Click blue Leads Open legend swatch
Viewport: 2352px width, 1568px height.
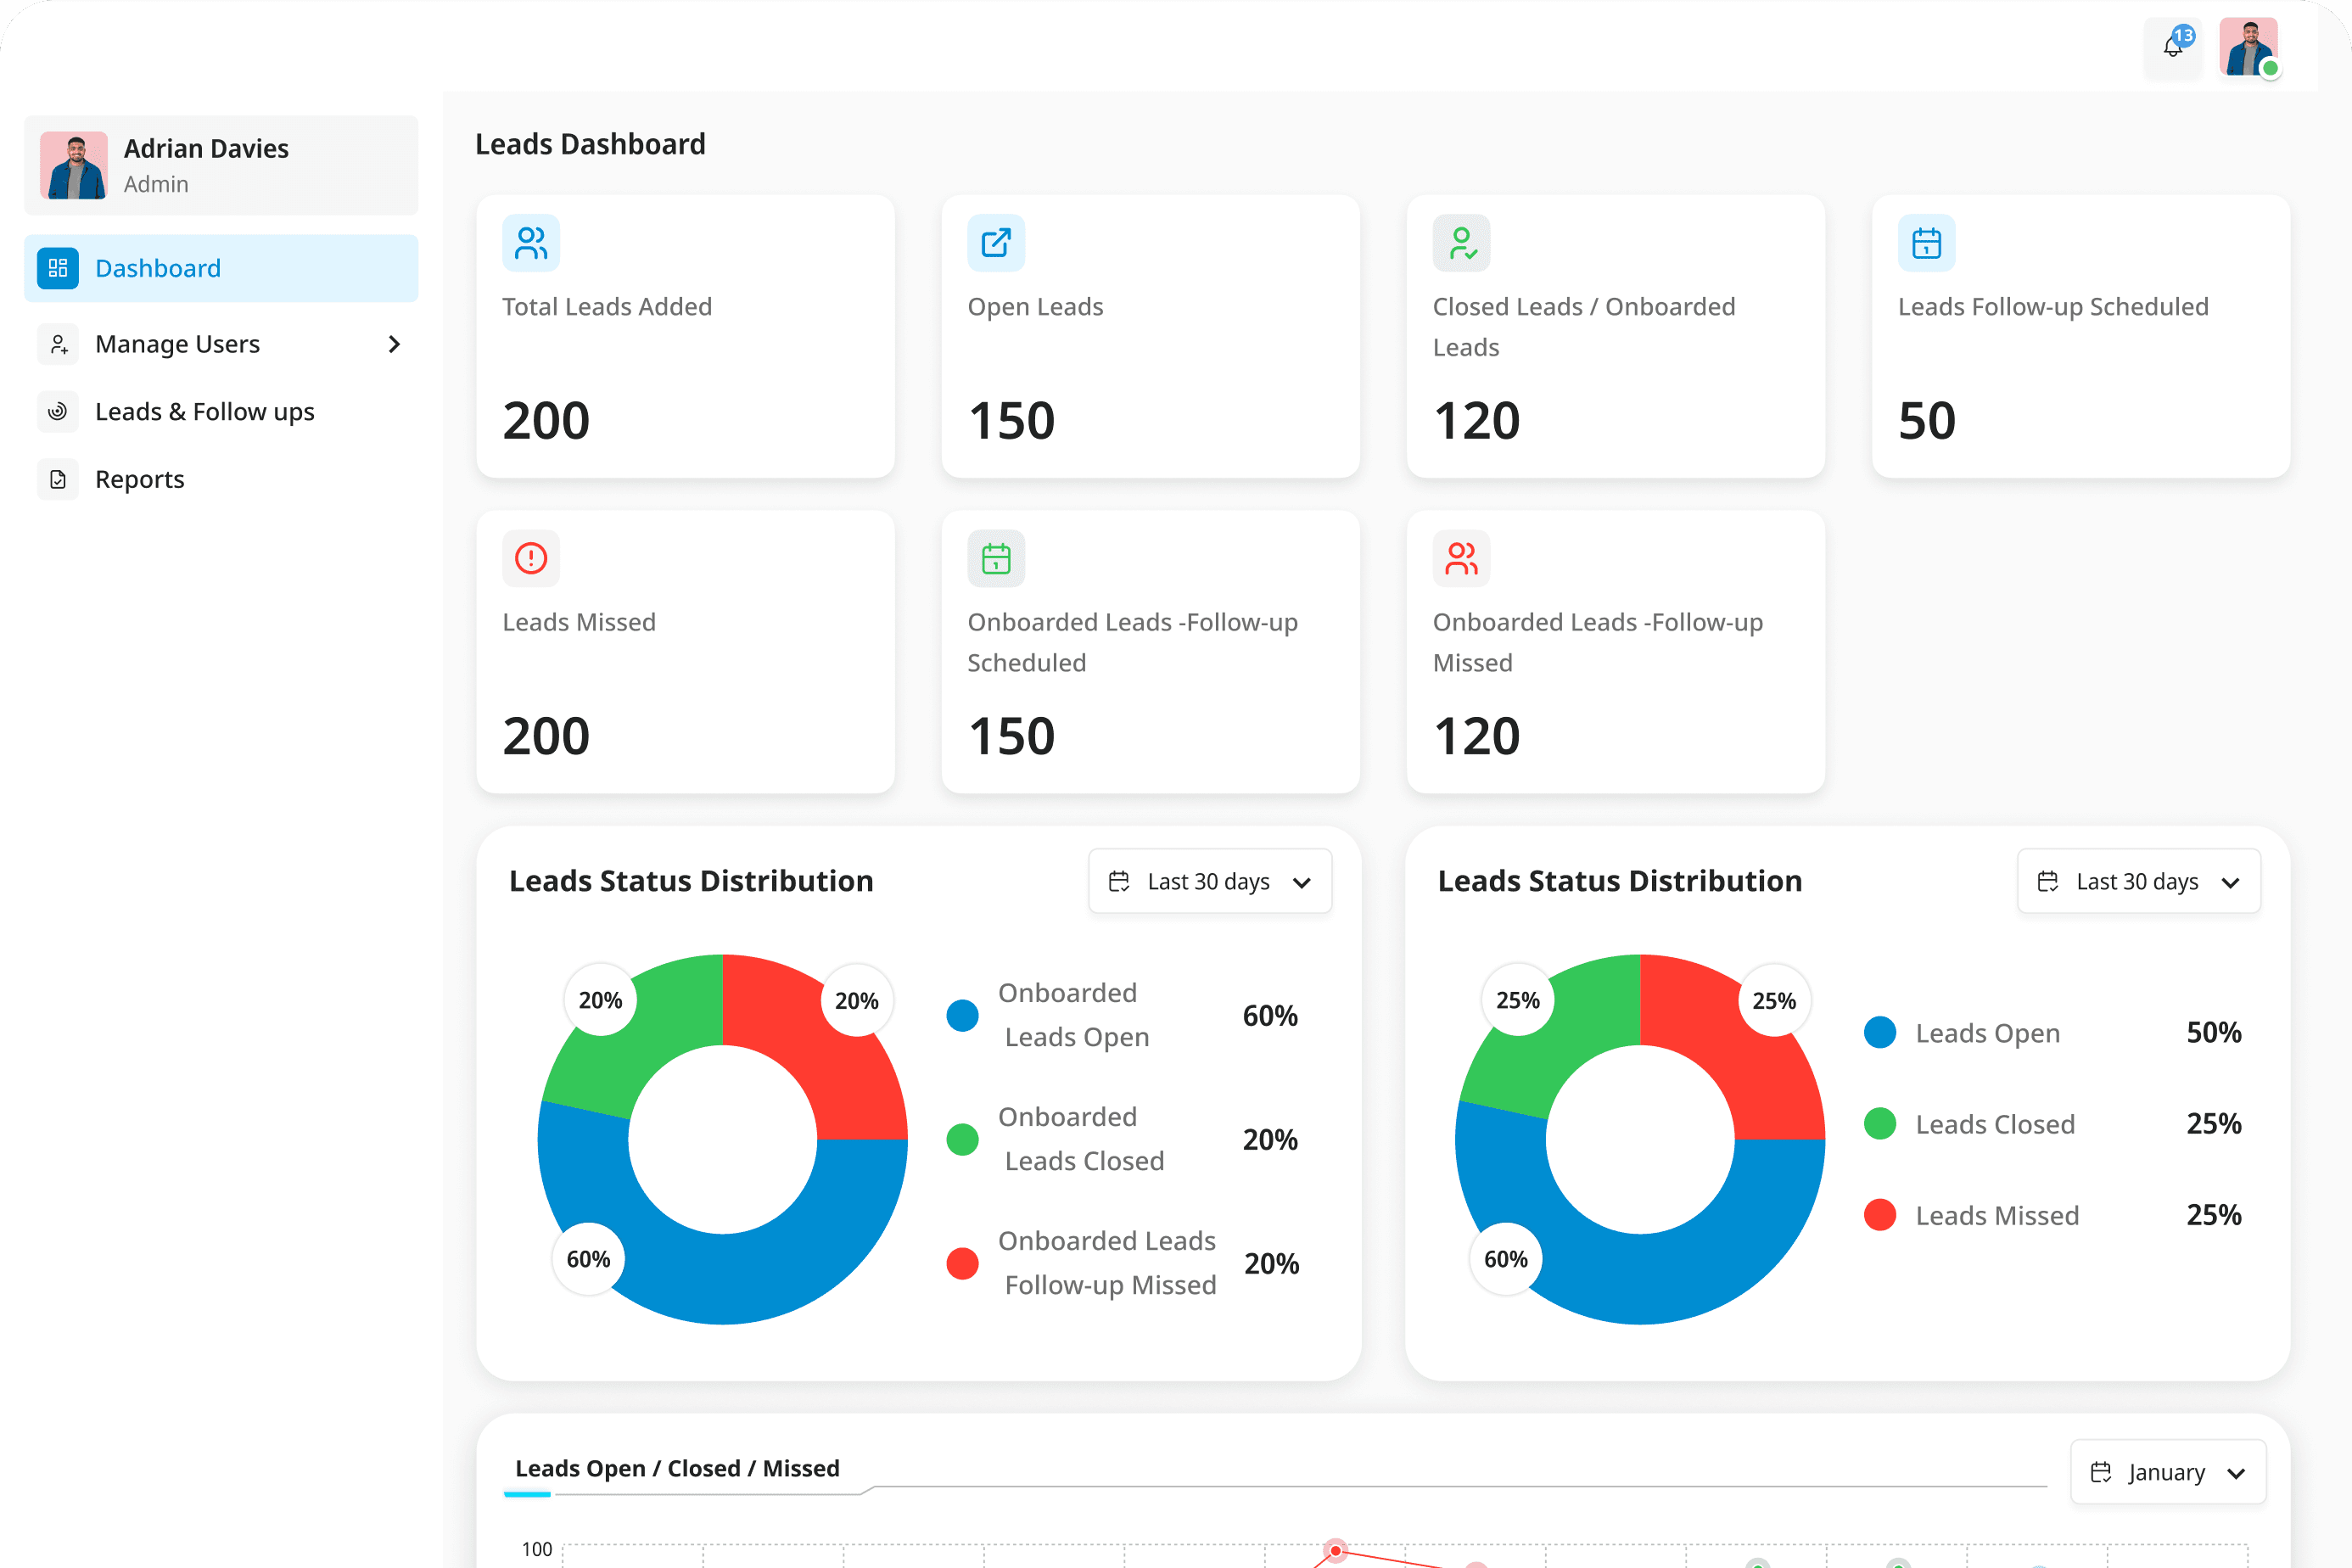pyautogui.click(x=1880, y=1033)
